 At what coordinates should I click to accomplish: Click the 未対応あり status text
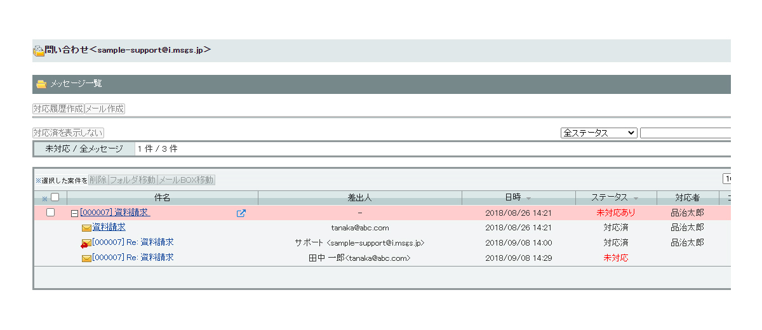616,213
